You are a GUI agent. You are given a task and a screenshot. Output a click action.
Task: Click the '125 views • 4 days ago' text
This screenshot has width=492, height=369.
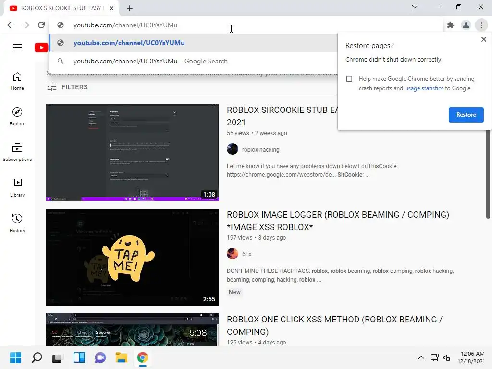257,342
